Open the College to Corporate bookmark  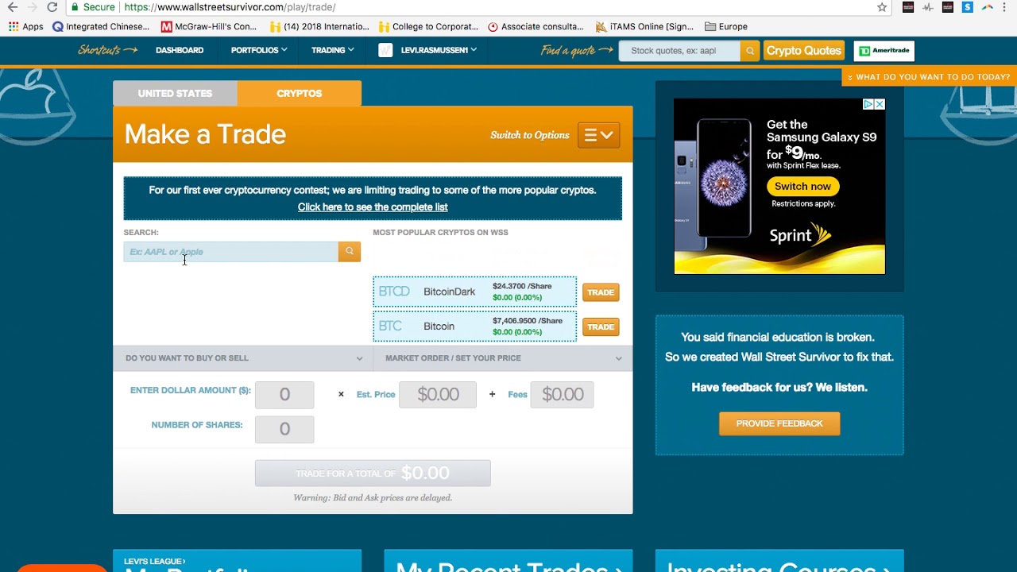[429, 26]
